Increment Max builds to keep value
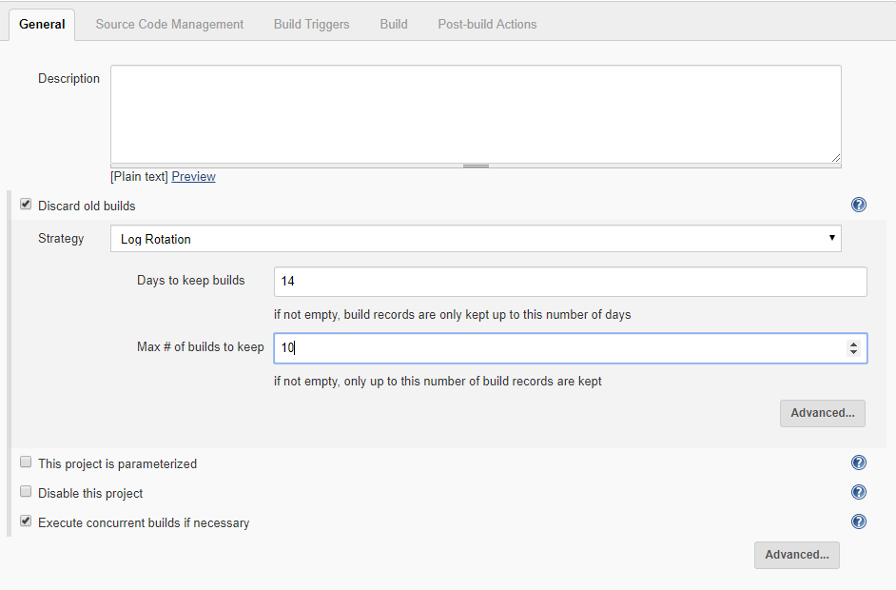Viewport: 896px width, 590px height. point(853,344)
